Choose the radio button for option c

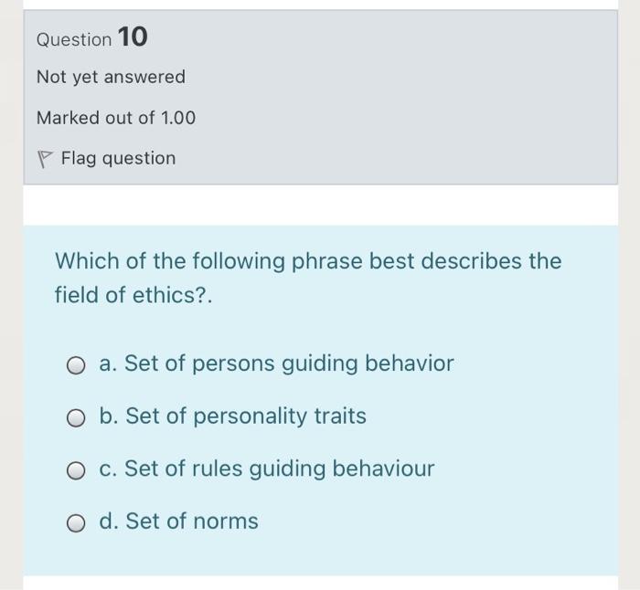[77, 470]
